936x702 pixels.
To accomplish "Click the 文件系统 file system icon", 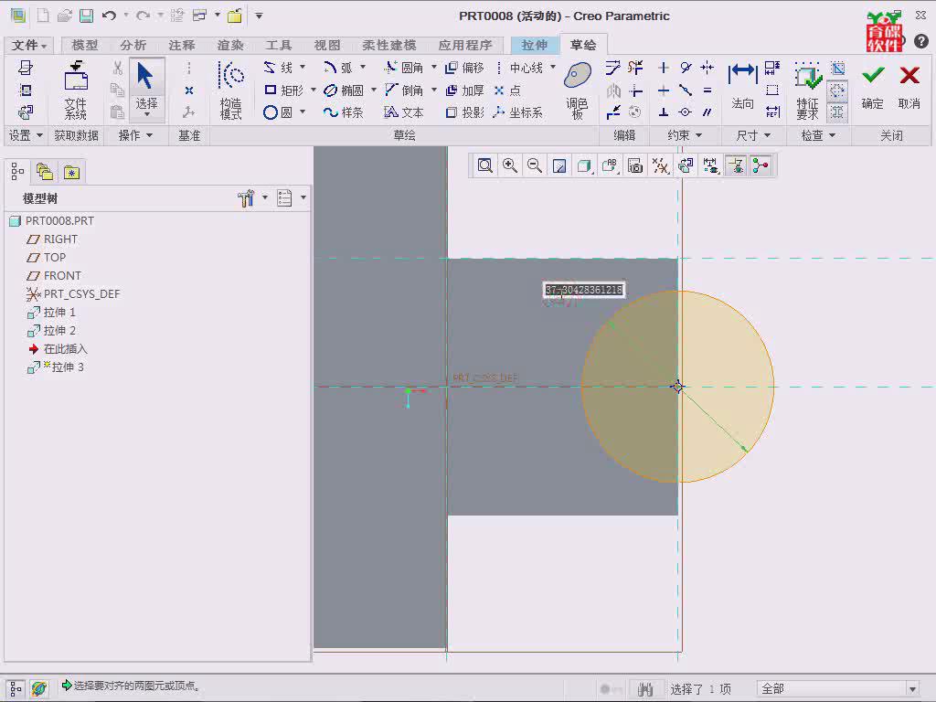I will tap(76, 90).
